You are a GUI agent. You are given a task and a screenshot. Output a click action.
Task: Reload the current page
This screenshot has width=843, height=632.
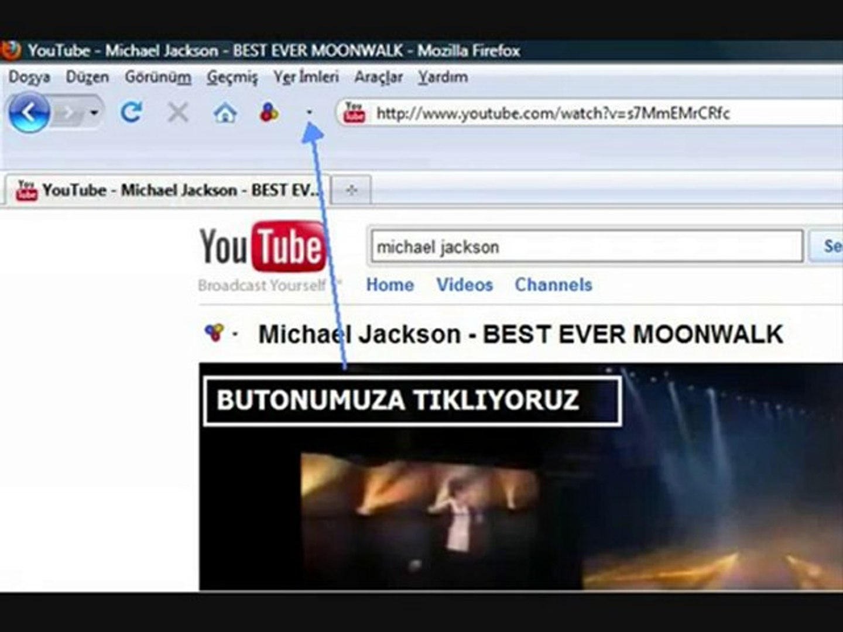point(131,112)
